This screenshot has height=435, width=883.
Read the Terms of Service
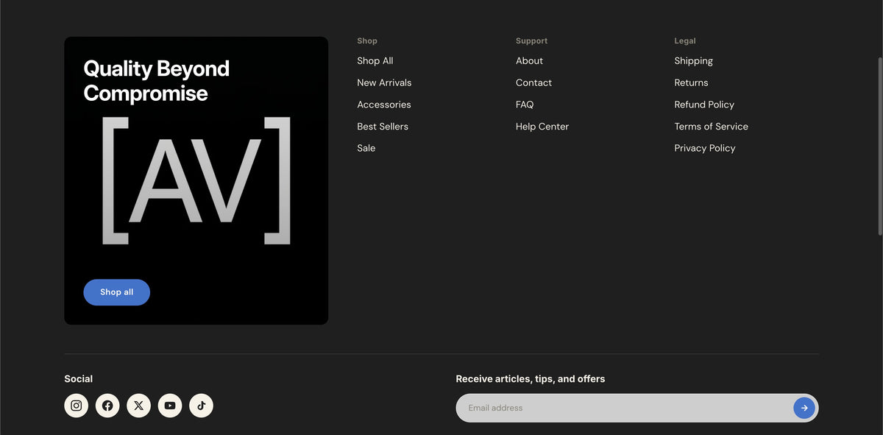711,127
